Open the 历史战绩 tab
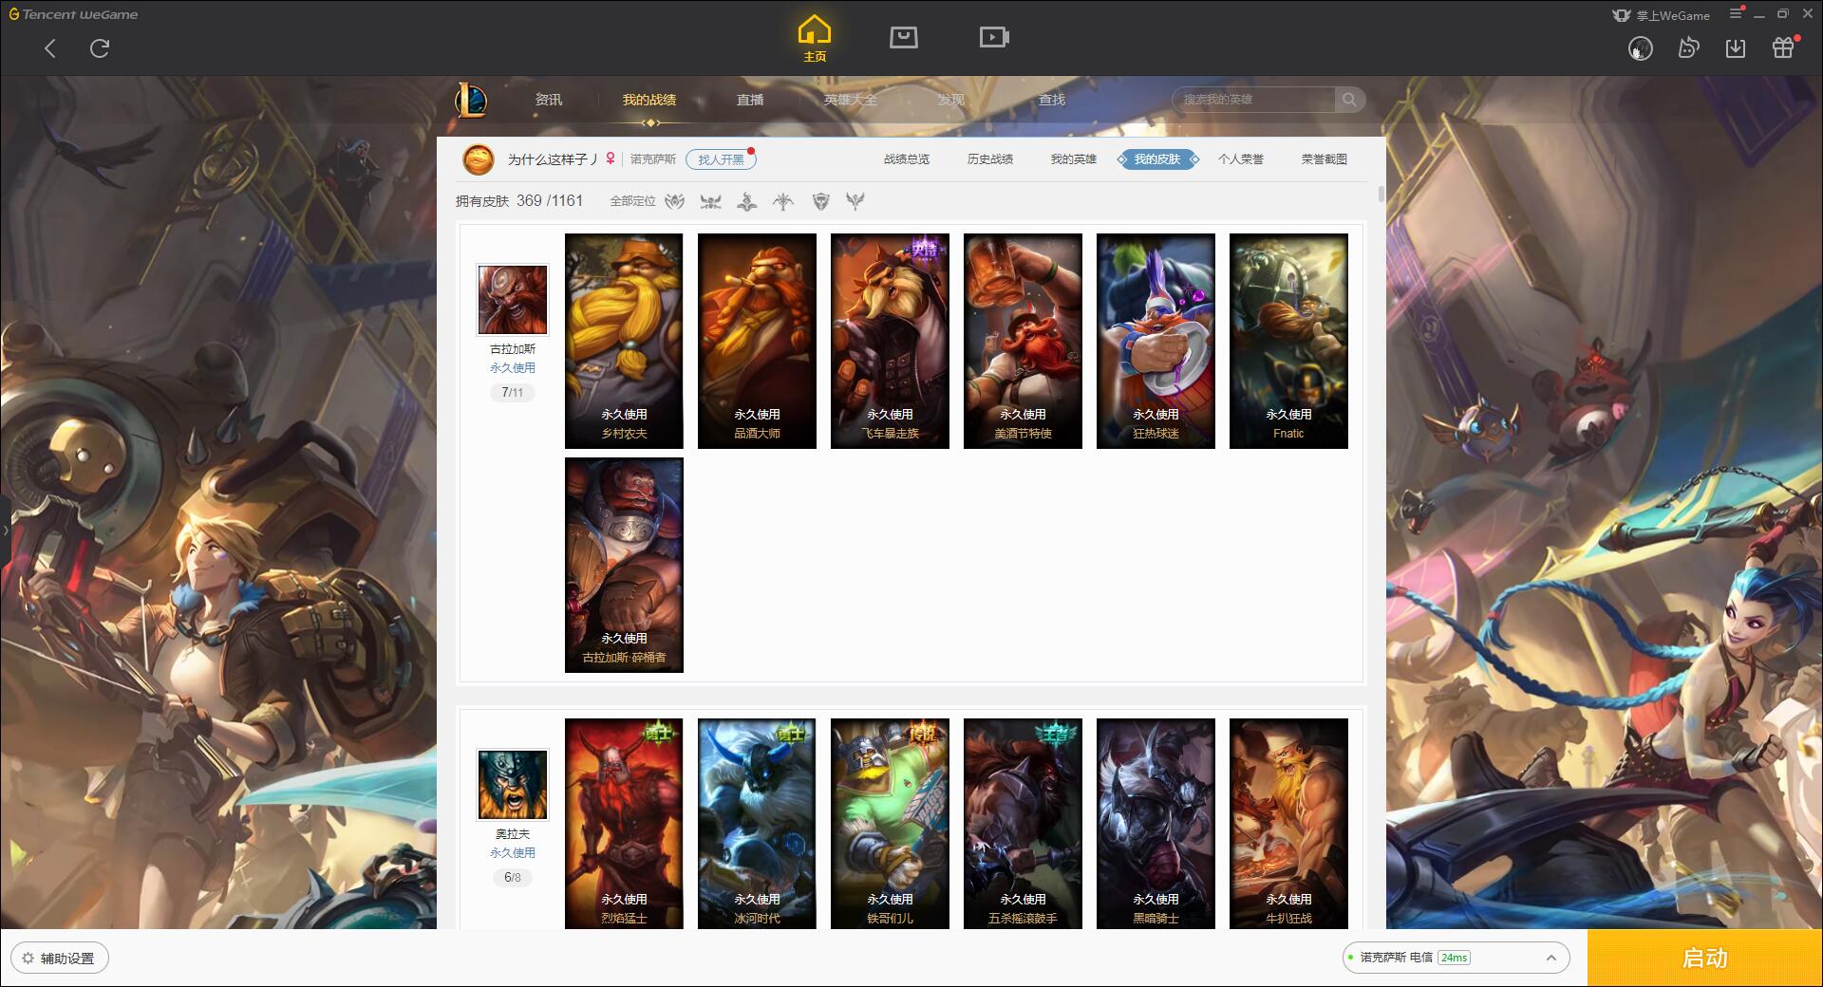The width and height of the screenshot is (1823, 987). pos(989,159)
